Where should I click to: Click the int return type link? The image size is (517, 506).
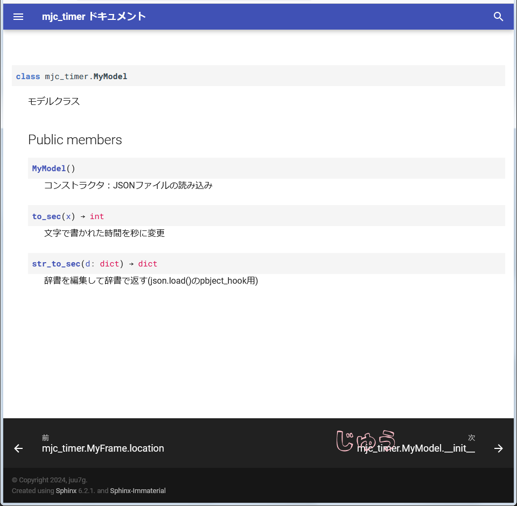[97, 216]
